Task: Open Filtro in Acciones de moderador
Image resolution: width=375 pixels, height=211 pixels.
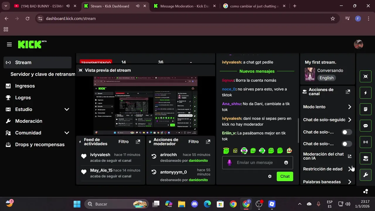Action: click(194, 142)
